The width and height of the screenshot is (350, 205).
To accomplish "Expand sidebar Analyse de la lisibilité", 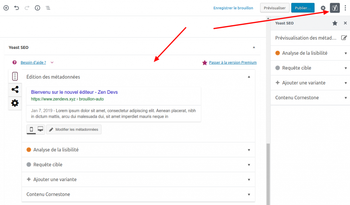I will (x=310, y=53).
